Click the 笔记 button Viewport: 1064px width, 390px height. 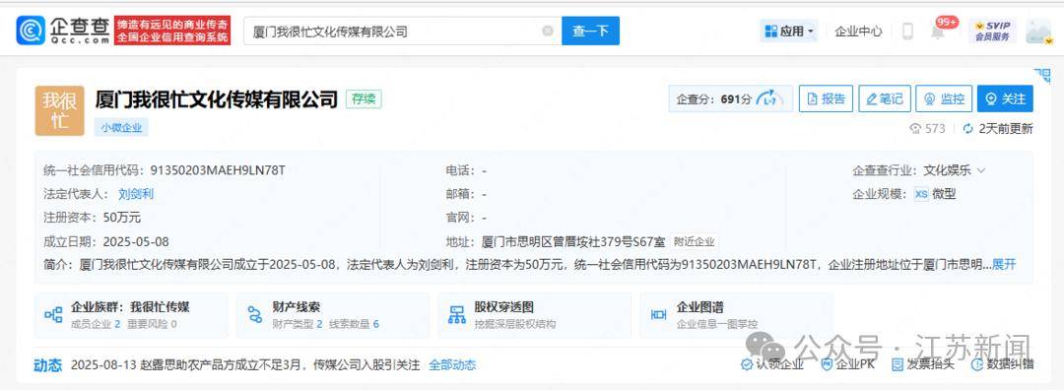pyautogui.click(x=885, y=99)
